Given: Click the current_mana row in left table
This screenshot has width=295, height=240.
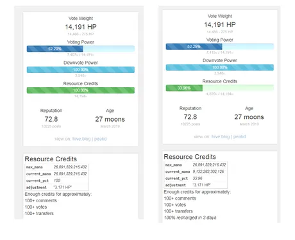Looking at the screenshot, I should coord(56,174).
